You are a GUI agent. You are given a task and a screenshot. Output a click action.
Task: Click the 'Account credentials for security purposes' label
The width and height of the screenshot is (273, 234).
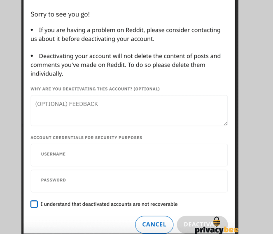(86, 138)
